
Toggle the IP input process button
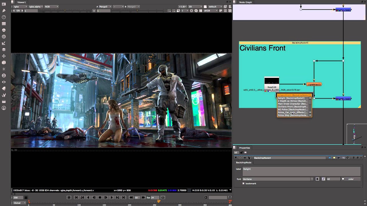221,11
